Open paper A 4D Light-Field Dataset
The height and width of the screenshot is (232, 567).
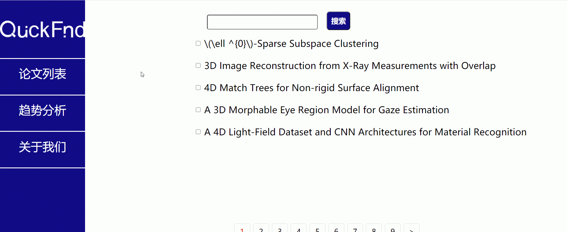tap(365, 132)
